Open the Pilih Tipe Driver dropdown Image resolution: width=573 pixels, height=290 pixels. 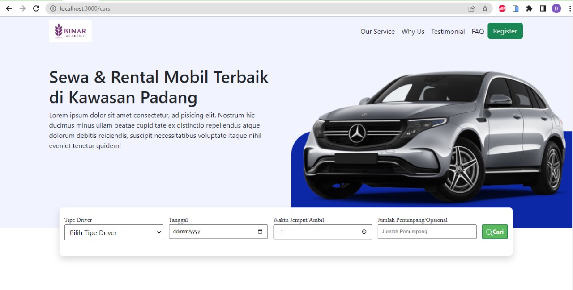tap(114, 232)
